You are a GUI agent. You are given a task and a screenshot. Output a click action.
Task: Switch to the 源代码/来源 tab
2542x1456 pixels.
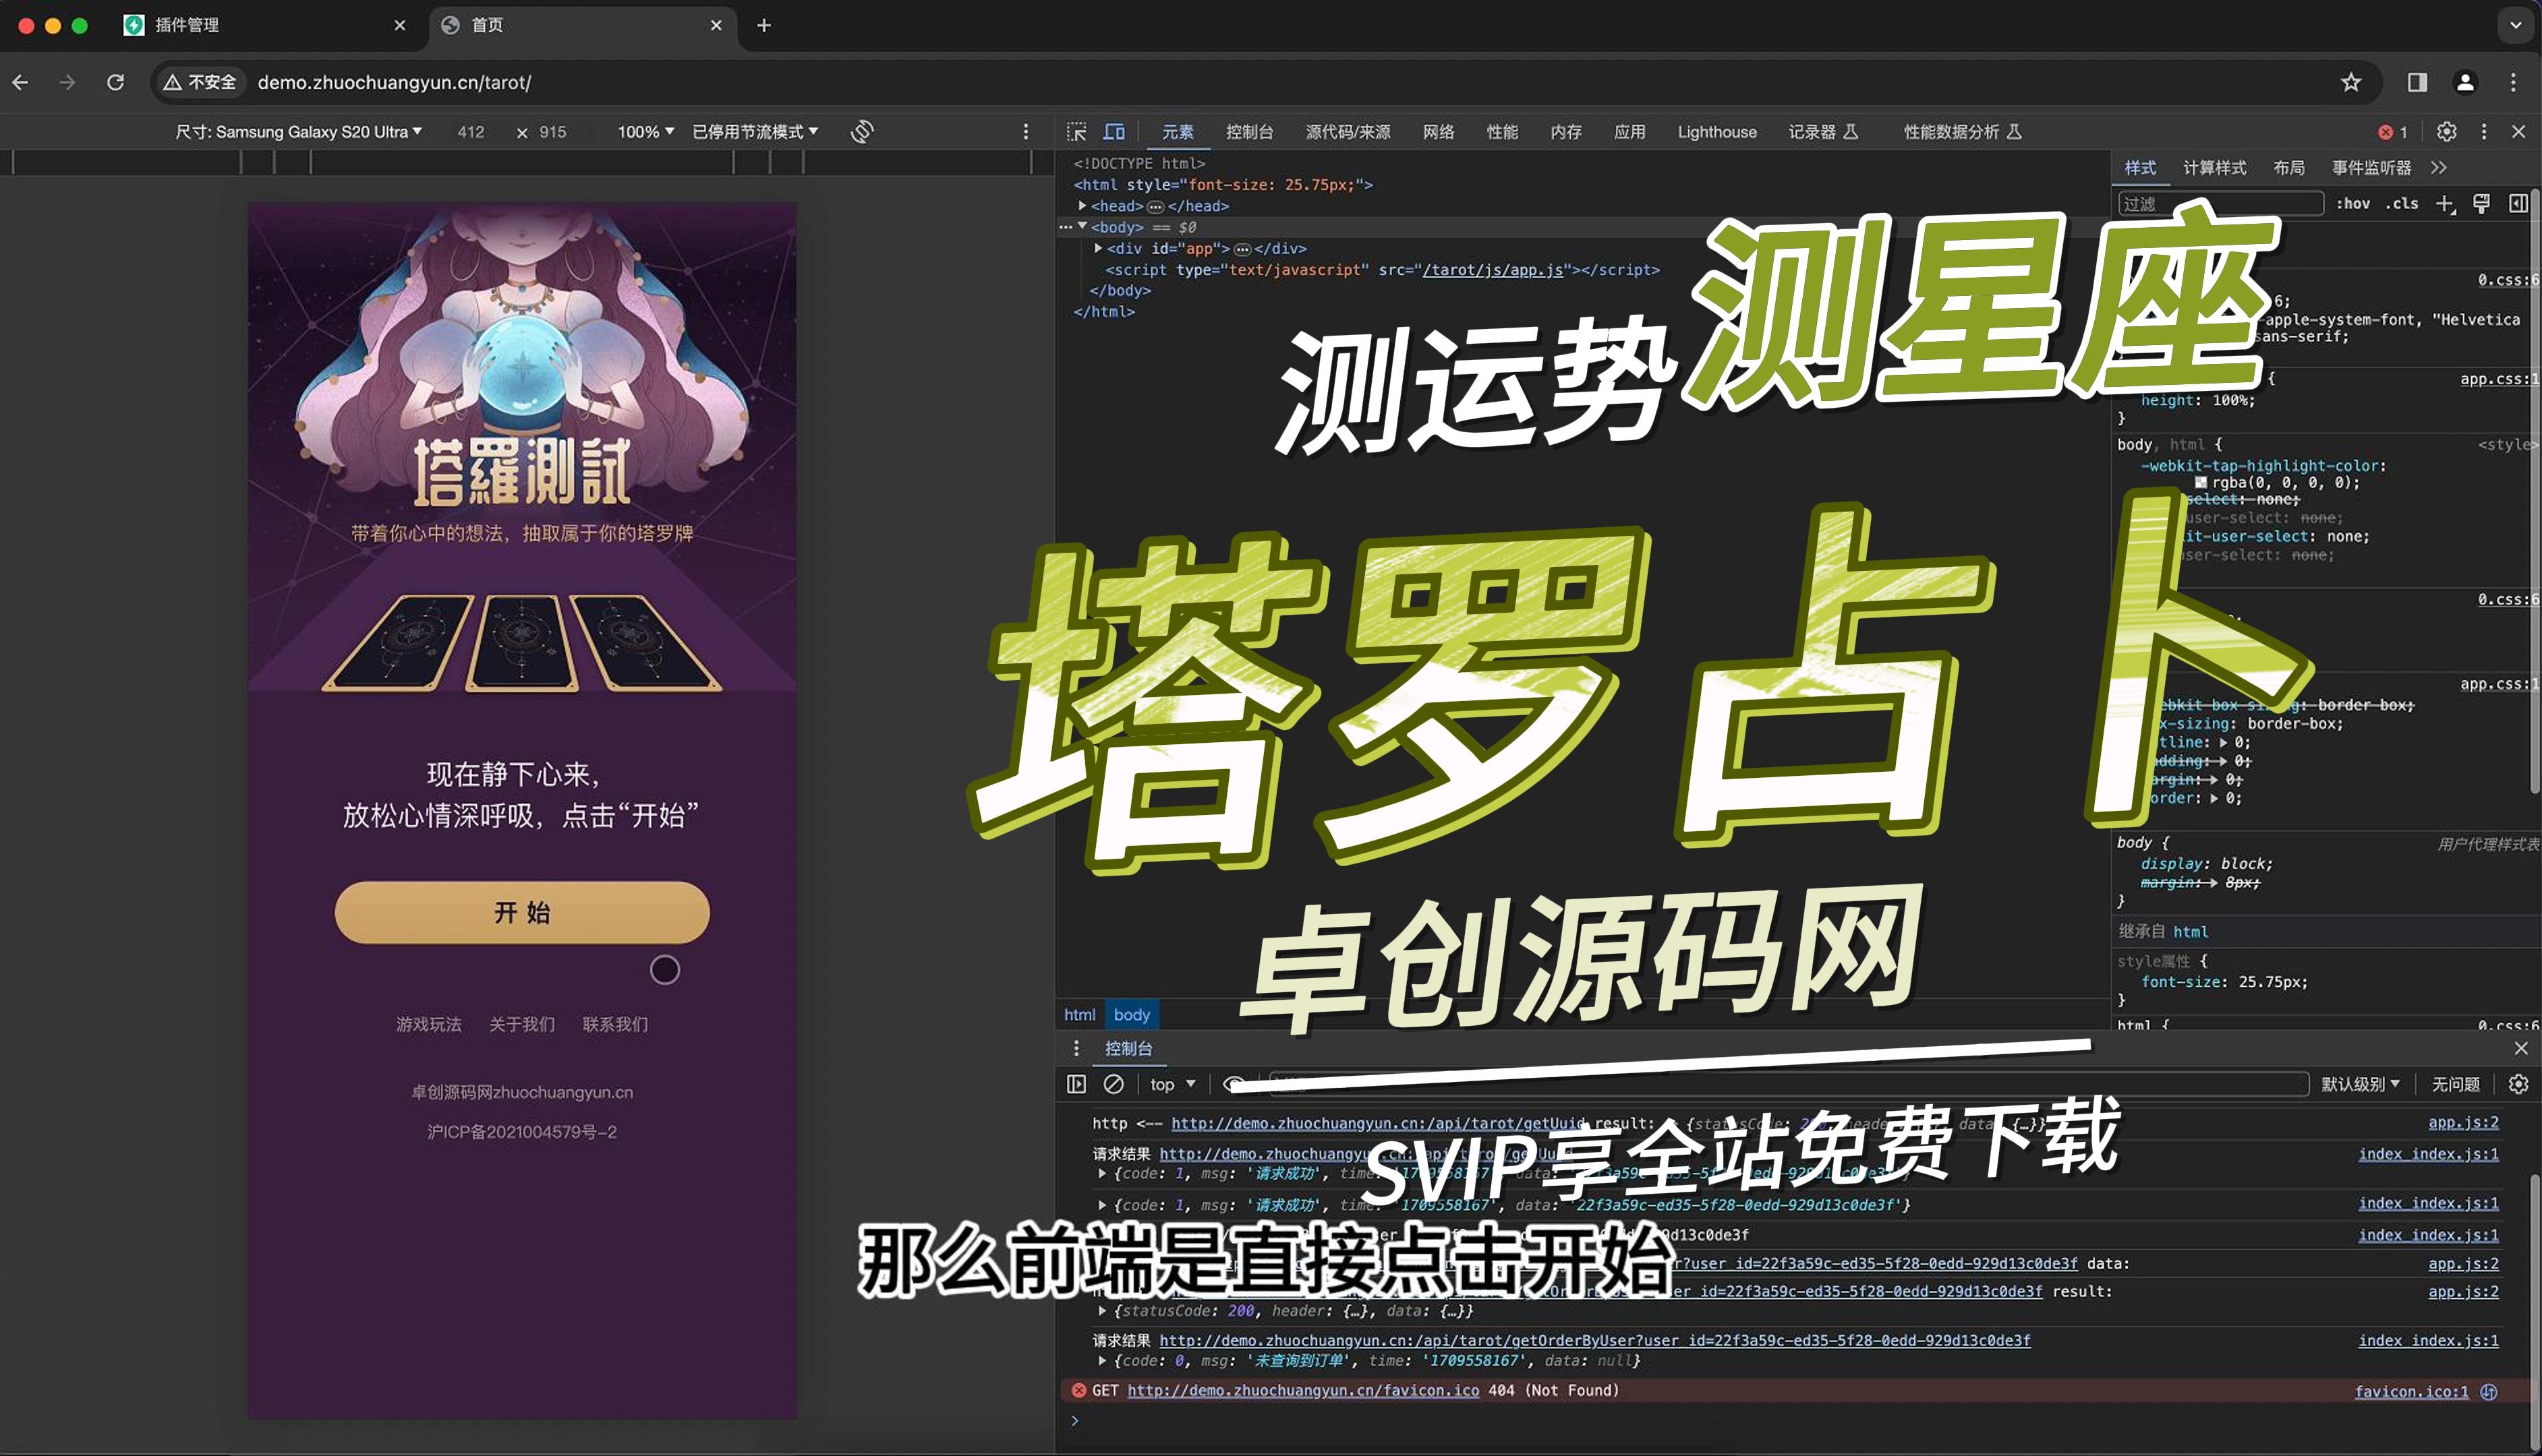click(1348, 132)
